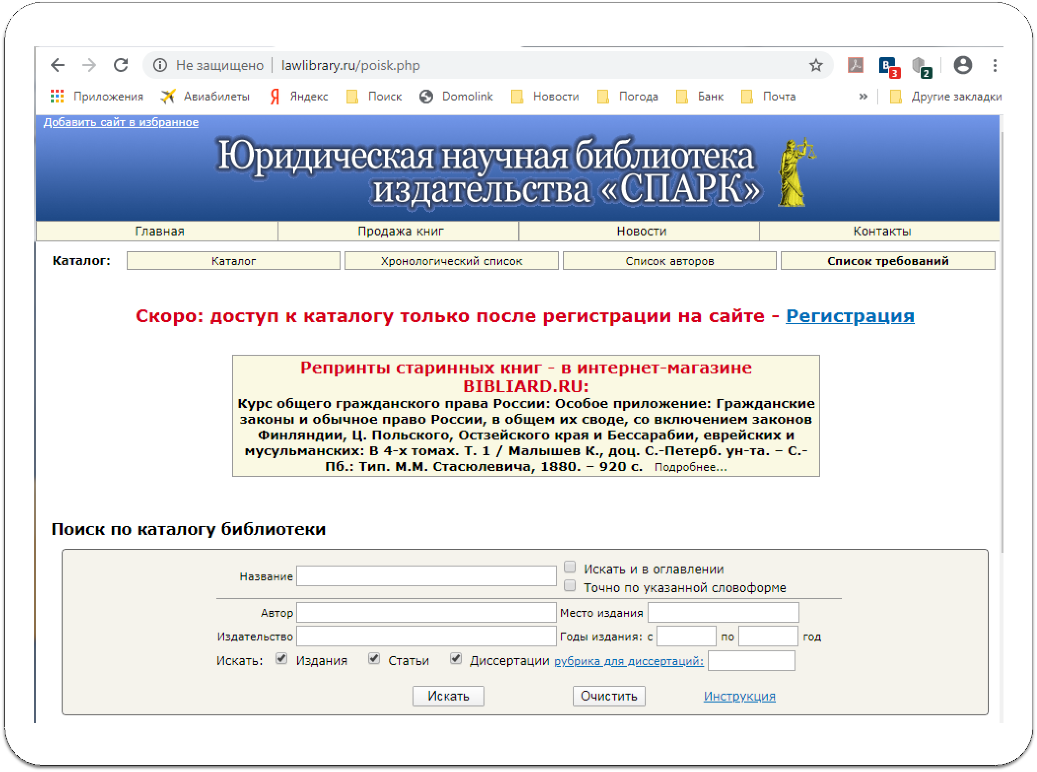Click the 'Годы издания: с' start year field

686,636
